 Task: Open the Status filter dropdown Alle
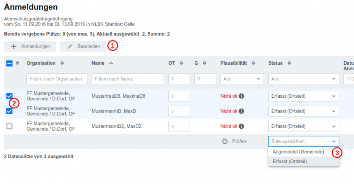coord(303,79)
